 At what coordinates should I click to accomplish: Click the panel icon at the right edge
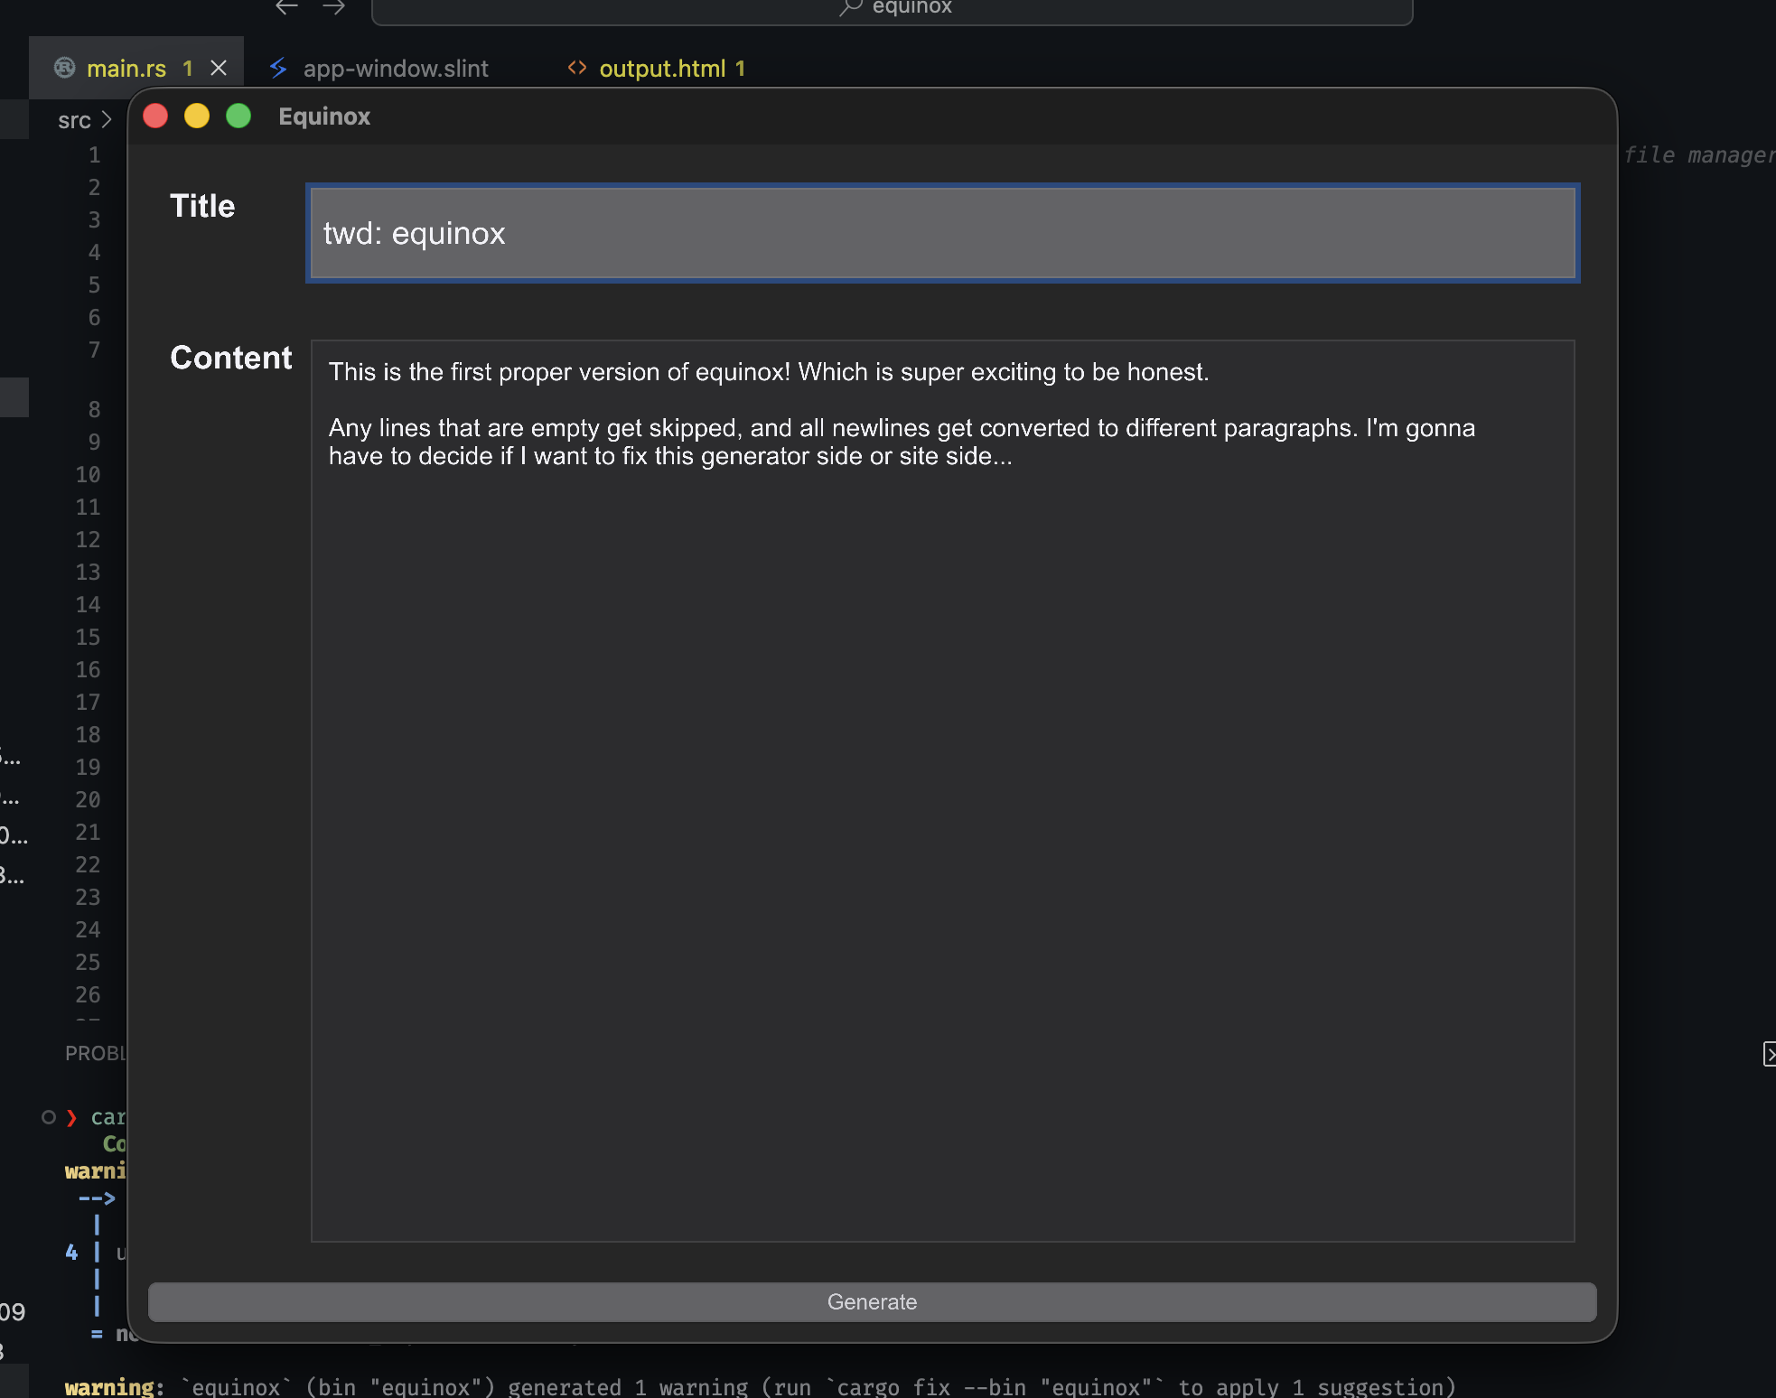click(1769, 1053)
